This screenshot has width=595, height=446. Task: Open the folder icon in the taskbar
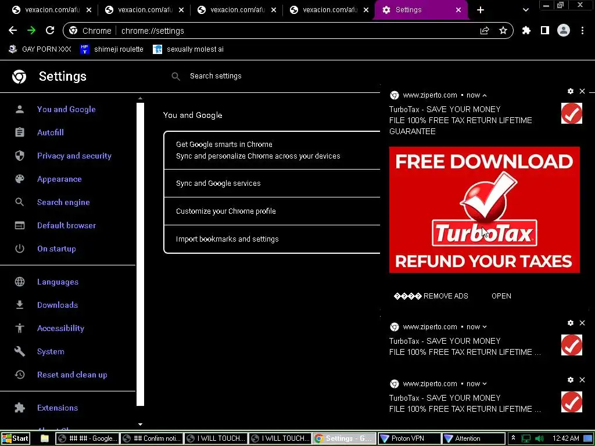tap(44, 438)
